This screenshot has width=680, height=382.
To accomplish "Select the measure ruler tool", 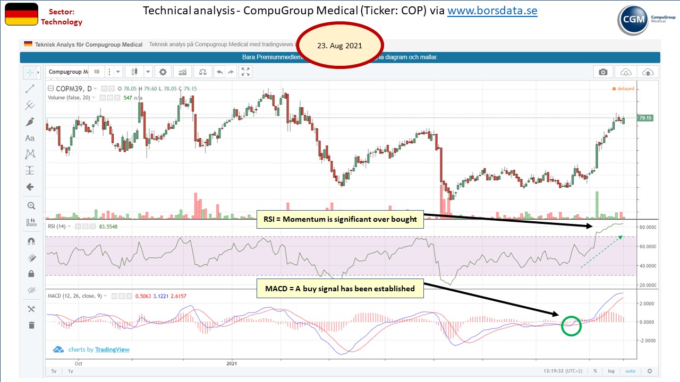I will pyautogui.click(x=30, y=222).
